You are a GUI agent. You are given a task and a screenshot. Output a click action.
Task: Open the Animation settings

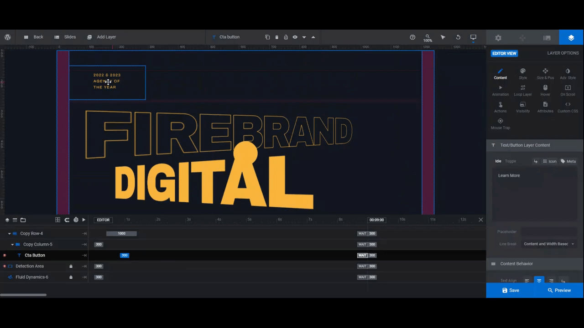[501, 91]
